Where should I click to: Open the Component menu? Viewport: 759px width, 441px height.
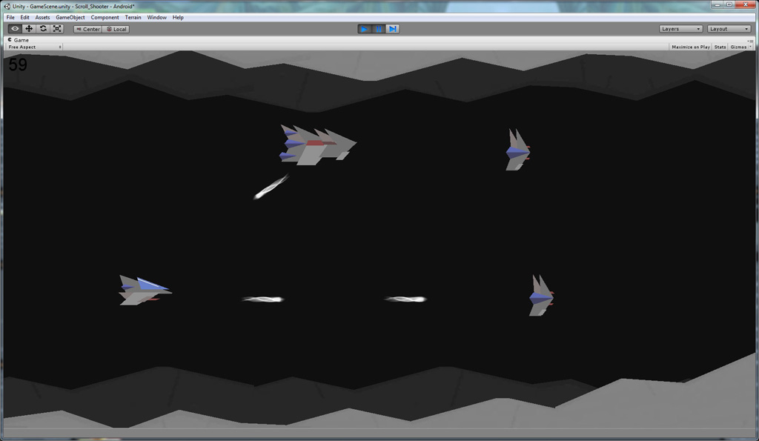point(105,18)
